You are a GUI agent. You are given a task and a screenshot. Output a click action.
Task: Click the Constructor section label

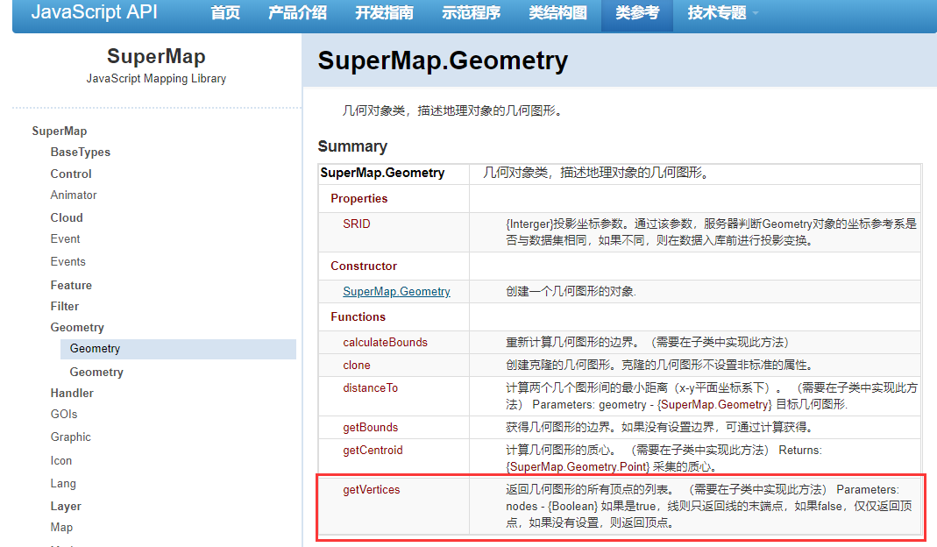tap(364, 266)
